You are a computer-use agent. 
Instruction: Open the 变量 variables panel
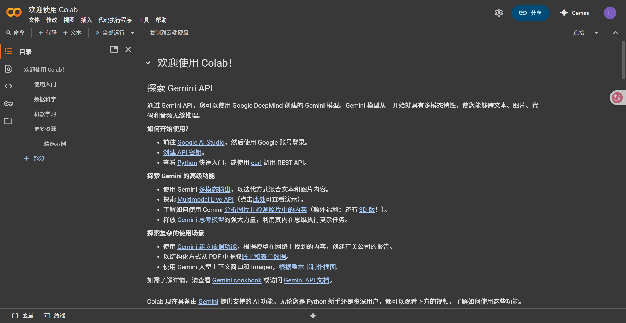tap(23, 316)
